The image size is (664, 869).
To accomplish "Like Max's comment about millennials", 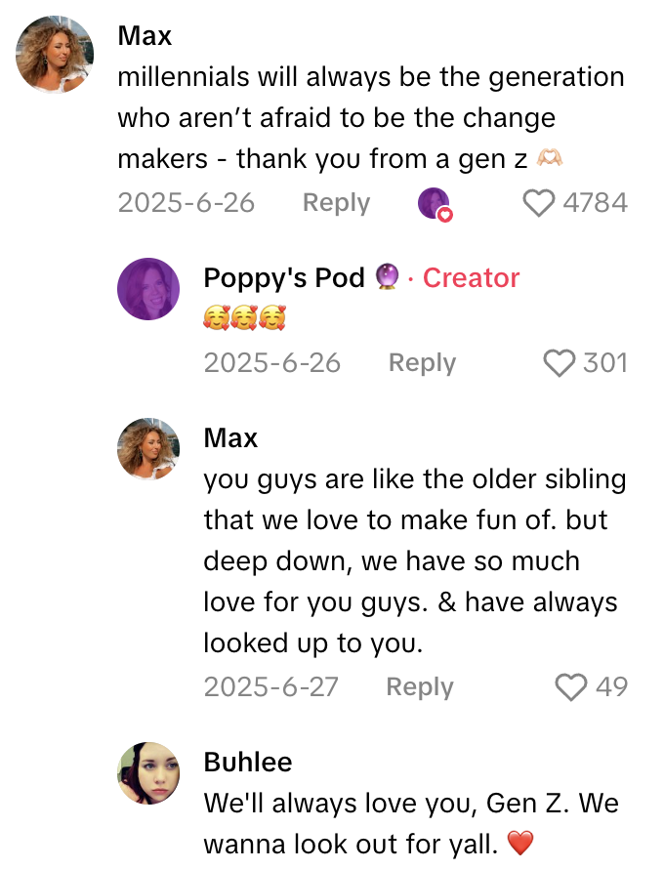I will click(539, 203).
